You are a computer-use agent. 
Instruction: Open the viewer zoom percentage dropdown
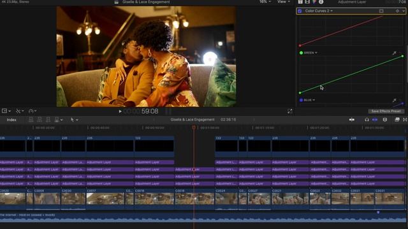[x=265, y=2]
